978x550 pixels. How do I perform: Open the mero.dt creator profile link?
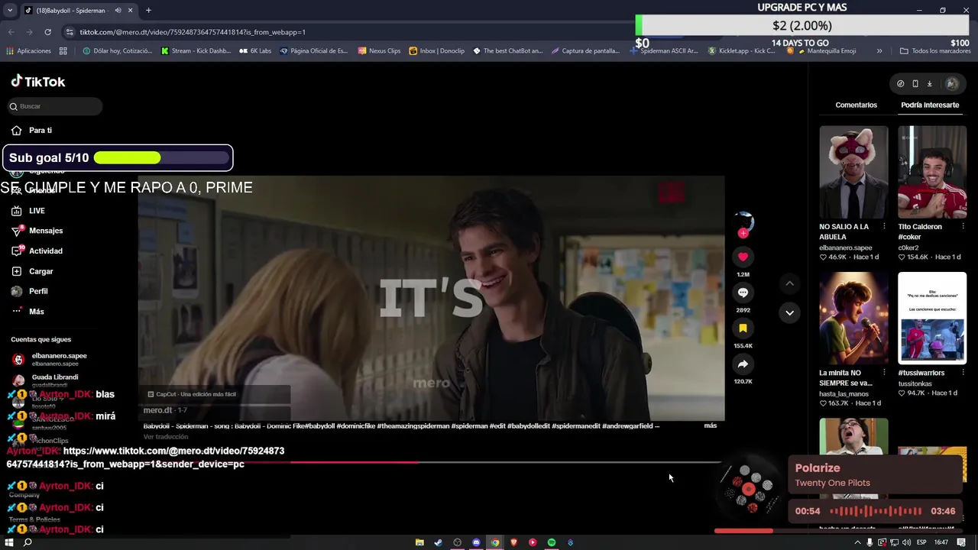point(157,410)
